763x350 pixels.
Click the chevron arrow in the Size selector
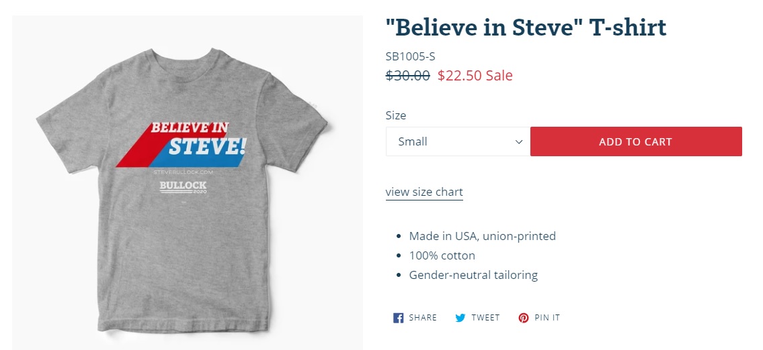[x=519, y=141]
